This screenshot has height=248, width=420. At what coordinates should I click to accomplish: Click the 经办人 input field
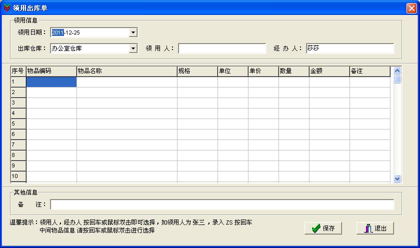[350, 48]
